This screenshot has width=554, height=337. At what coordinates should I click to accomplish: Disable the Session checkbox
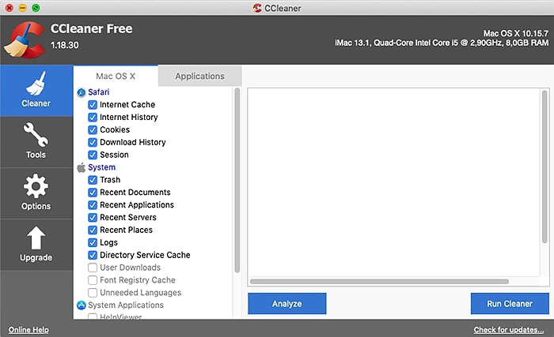[x=93, y=155]
